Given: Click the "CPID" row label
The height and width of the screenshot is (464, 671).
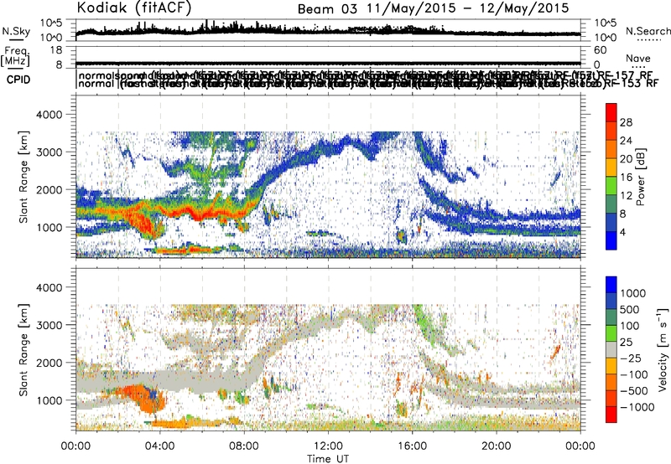Looking at the screenshot, I should [x=18, y=80].
